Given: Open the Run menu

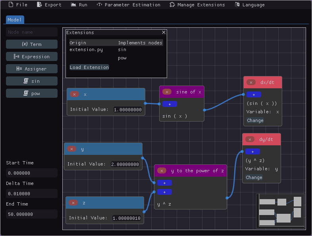Looking at the screenshot, I should (79, 5).
